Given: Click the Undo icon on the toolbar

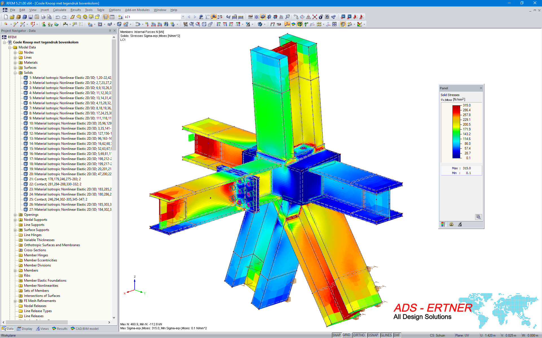Looking at the screenshot, I should pyautogui.click(x=58, y=17).
